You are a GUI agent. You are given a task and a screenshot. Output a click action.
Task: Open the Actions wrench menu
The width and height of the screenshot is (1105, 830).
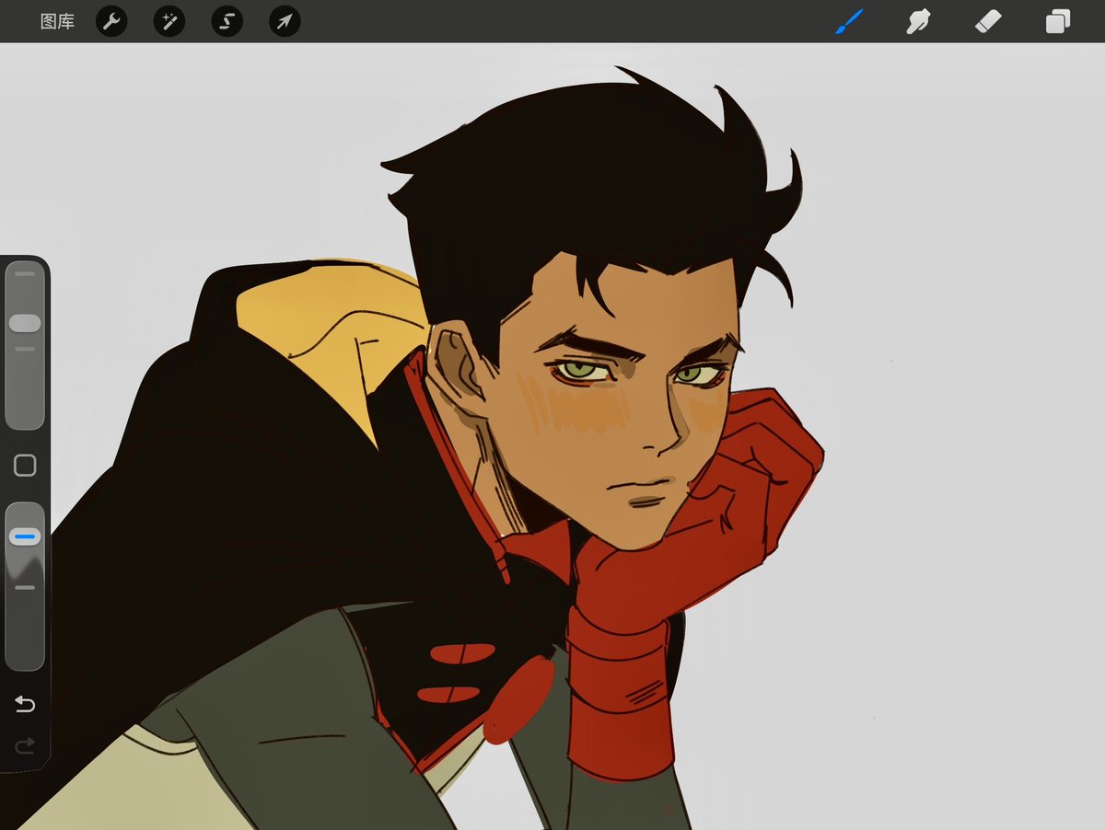(110, 21)
